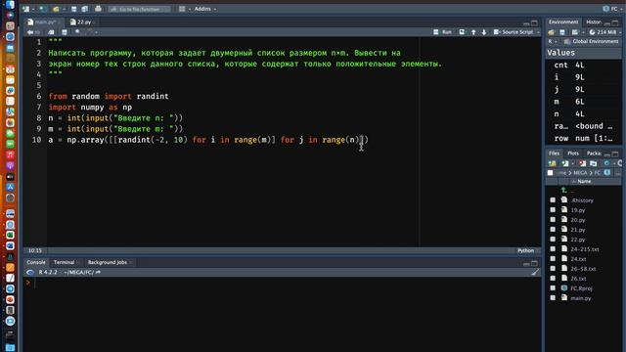Open Finder from the macOS dock
The width and height of the screenshot is (626, 352).
point(10,5)
